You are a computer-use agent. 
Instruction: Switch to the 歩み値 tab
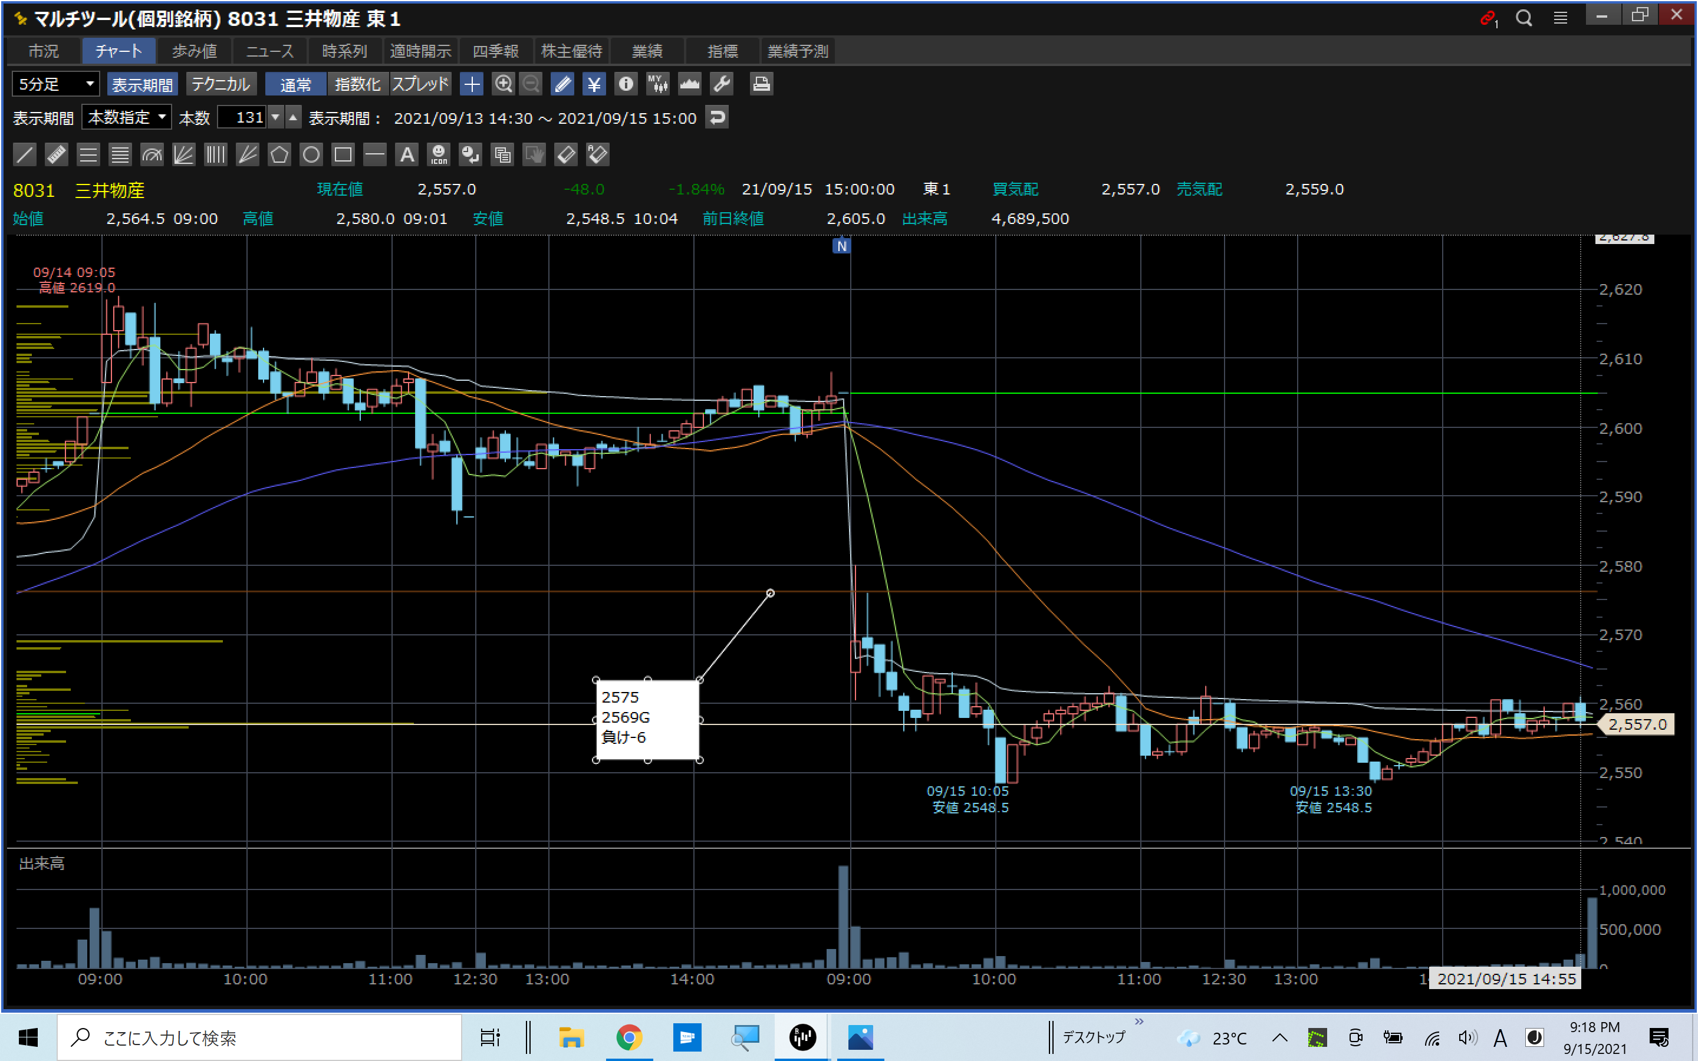195,51
